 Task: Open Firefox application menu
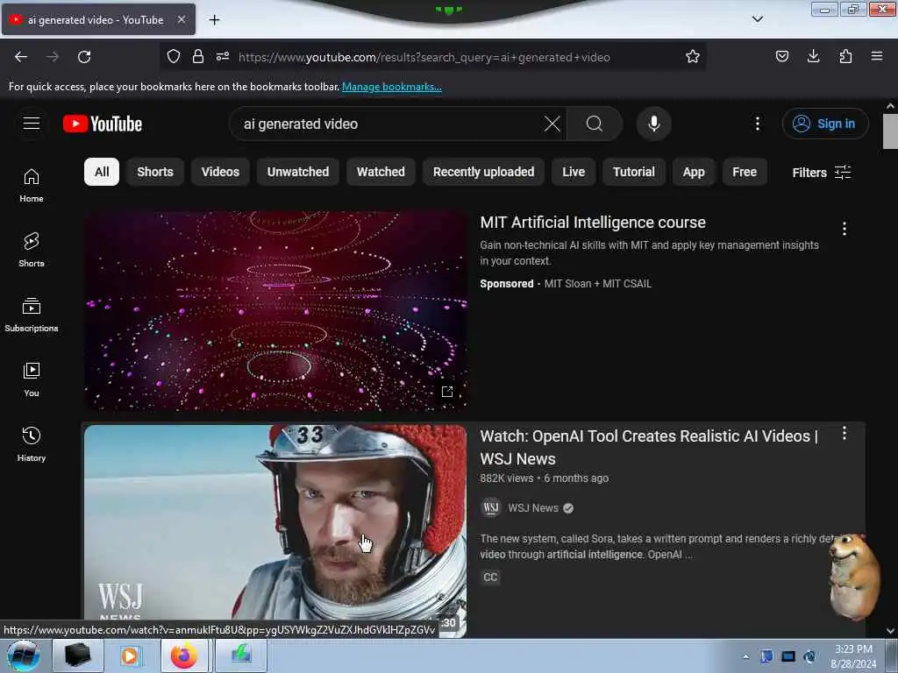coord(877,57)
